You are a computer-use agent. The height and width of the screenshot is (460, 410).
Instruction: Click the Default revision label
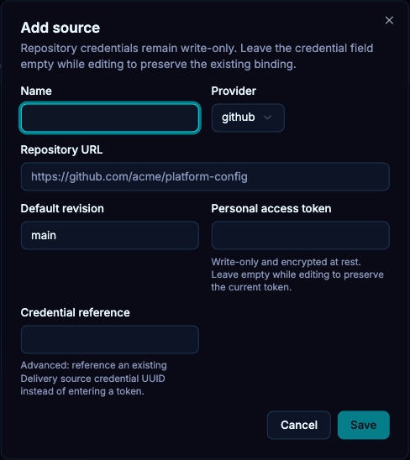62,208
